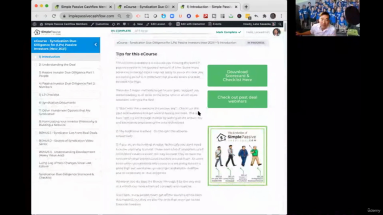Click the updates counter showing 21

point(116,24)
